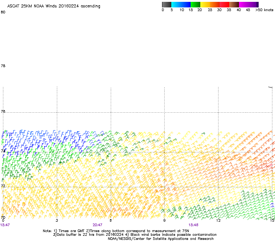Click the '10' legend scale label

click(x=182, y=10)
